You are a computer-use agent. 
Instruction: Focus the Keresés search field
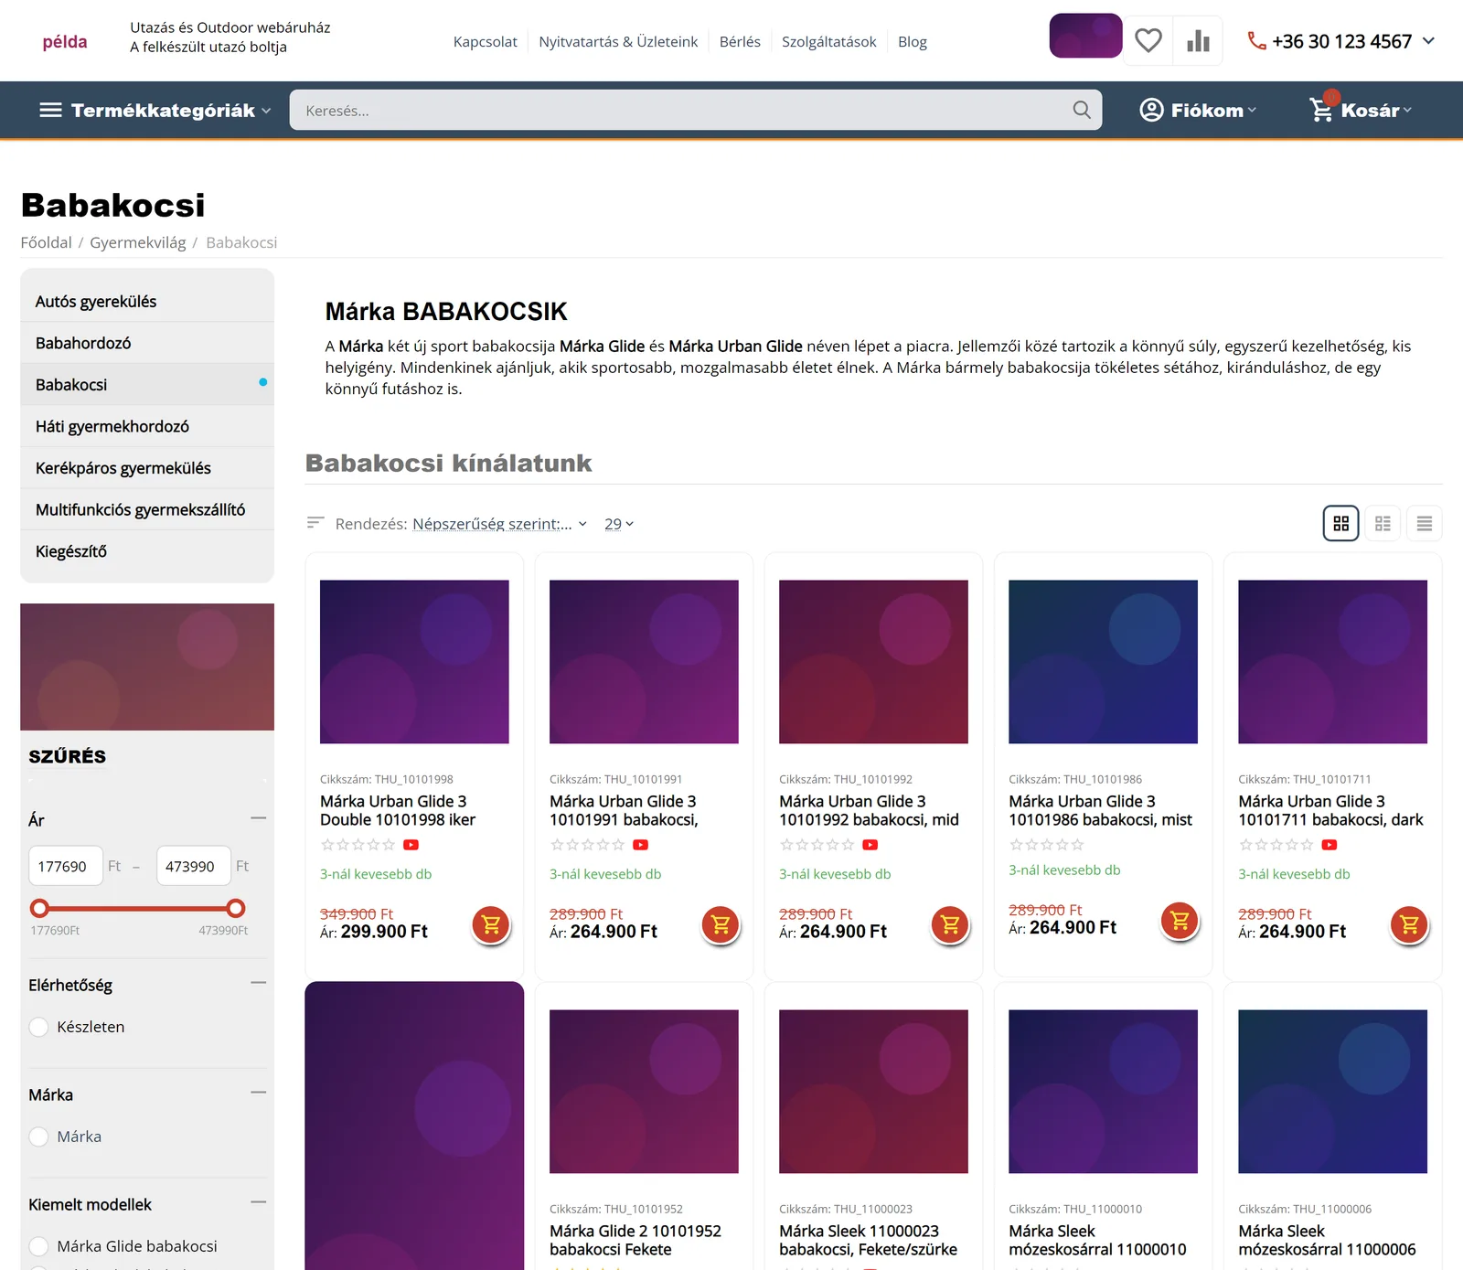point(696,110)
